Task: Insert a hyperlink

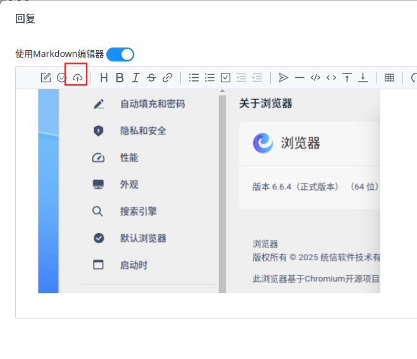Action: 167,78
